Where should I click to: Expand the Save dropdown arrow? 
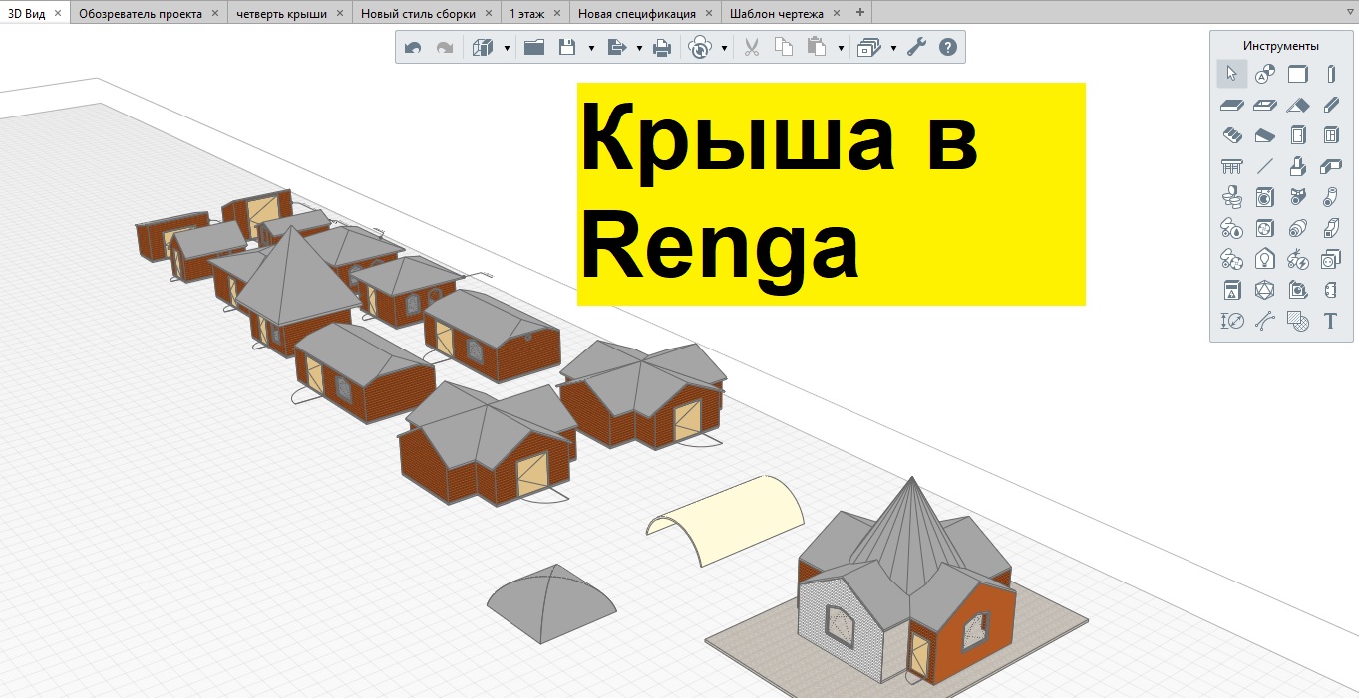(x=591, y=48)
